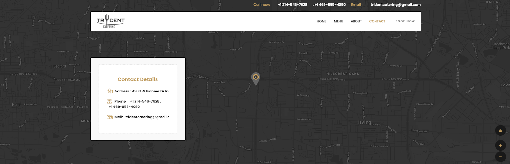The height and width of the screenshot is (164, 510).
Task: Click the address building icon
Action: coord(110,91)
